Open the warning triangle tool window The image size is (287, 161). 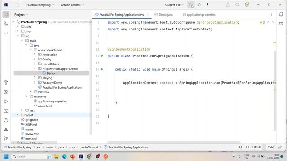(x=6, y=129)
